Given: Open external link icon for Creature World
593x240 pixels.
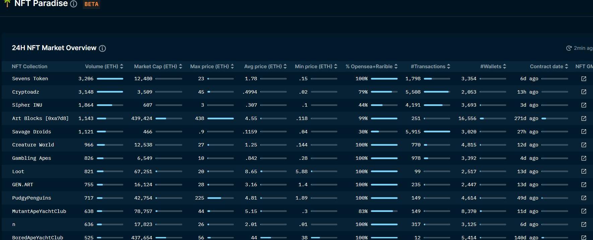Looking at the screenshot, I should click(x=584, y=145).
